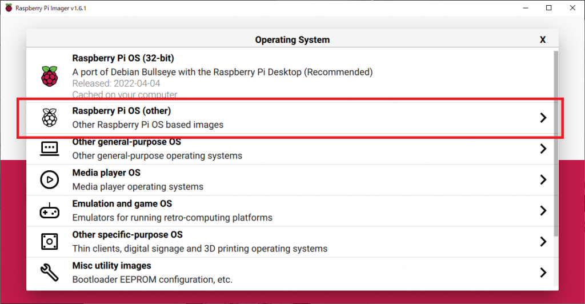This screenshot has width=585, height=304.
Task: Open the Misc utility images submenu arrow
Action: 543,273
